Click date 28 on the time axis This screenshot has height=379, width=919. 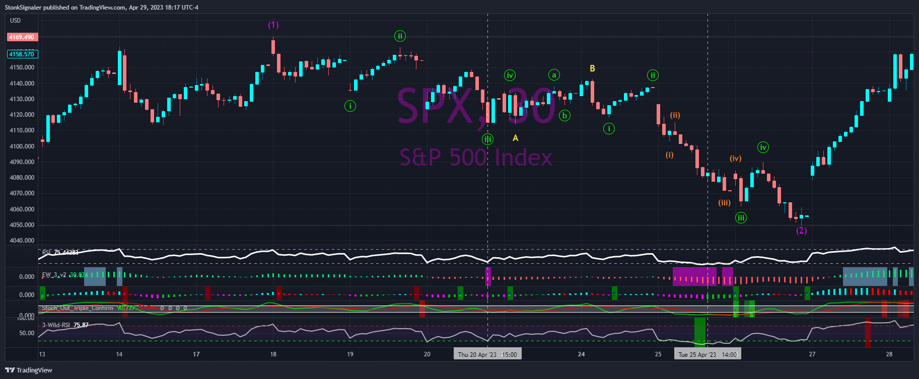(x=889, y=354)
